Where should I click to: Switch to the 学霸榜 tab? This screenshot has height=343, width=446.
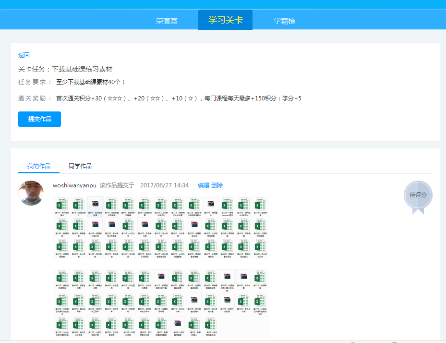coord(284,21)
